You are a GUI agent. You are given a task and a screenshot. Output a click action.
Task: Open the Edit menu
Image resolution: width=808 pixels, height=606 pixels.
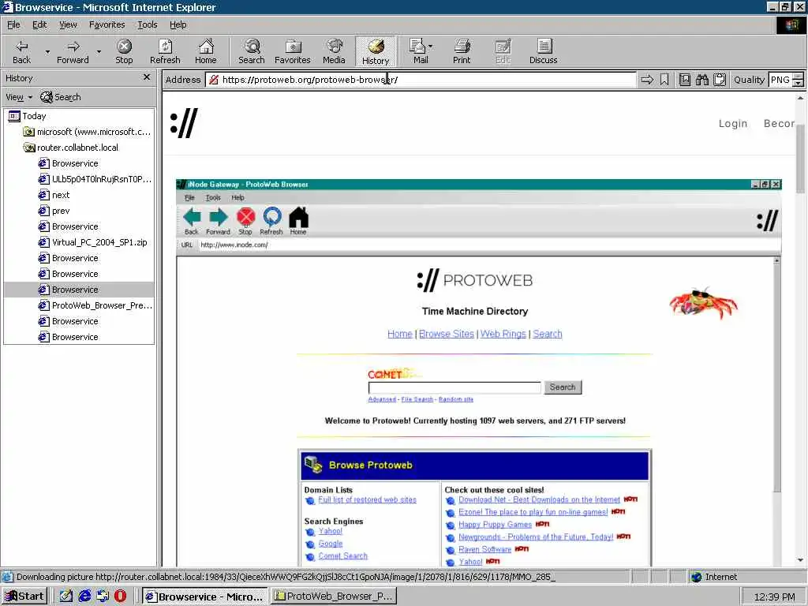(39, 24)
